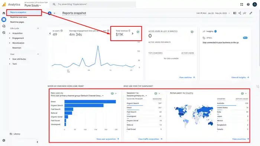260x146 pixels.
Task: Expand the Engagement tree item
Action: pyautogui.click(x=10, y=38)
